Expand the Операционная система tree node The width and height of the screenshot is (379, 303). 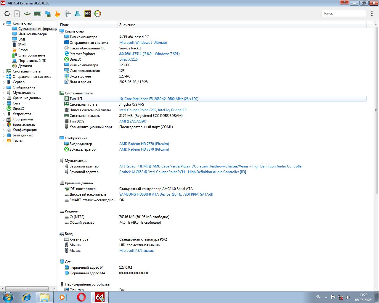(x=4, y=77)
